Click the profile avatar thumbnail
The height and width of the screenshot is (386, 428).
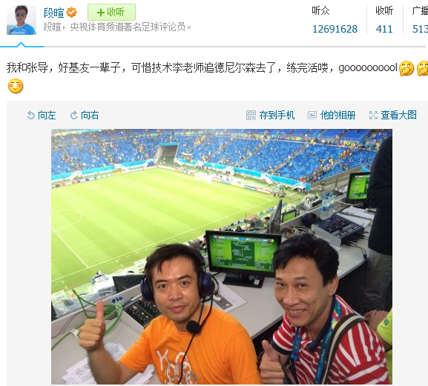pyautogui.click(x=22, y=20)
